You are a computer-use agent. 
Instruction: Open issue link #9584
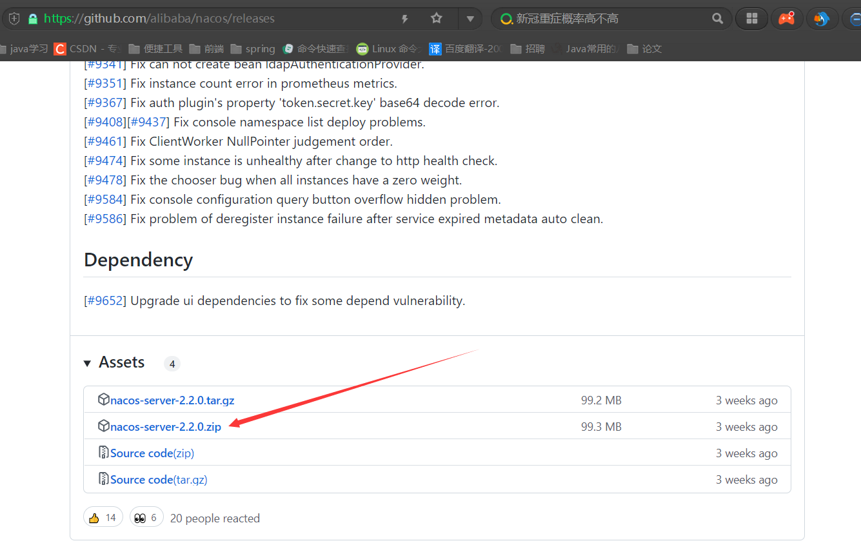pos(105,199)
